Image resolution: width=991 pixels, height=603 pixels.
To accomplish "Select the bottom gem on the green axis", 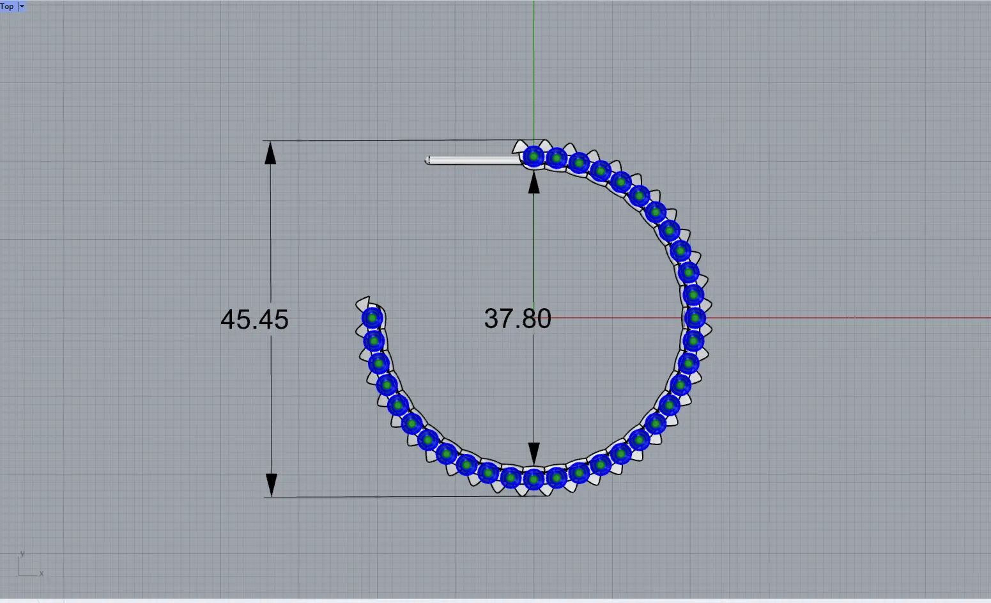I will click(x=534, y=479).
